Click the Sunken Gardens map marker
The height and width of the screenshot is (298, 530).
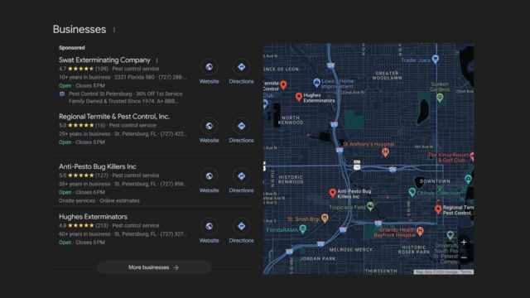pos(440,98)
